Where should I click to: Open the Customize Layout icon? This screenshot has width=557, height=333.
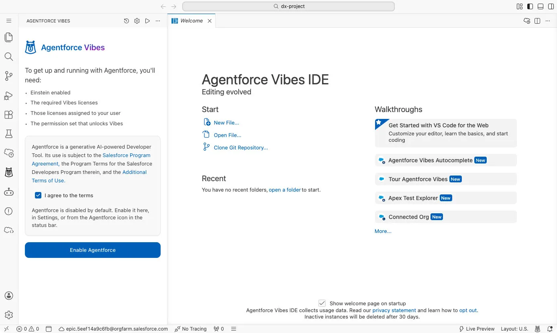(x=520, y=6)
